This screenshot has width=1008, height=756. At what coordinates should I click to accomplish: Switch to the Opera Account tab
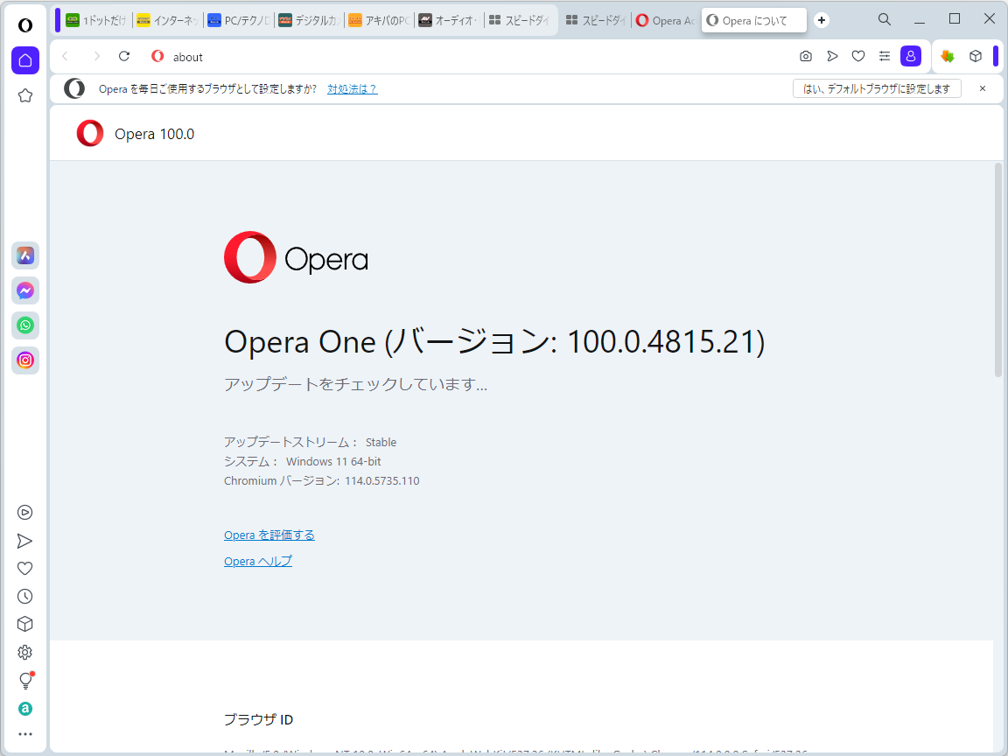[665, 19]
